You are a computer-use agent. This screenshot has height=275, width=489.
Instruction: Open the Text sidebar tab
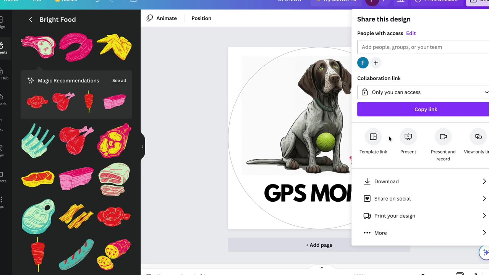[2, 125]
